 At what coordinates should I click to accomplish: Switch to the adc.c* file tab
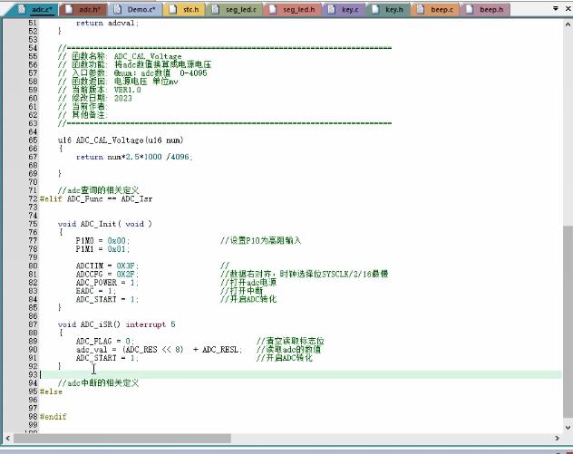coord(36,10)
